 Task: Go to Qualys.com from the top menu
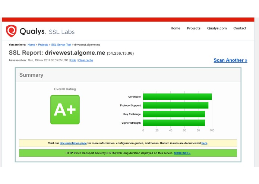(217, 28)
